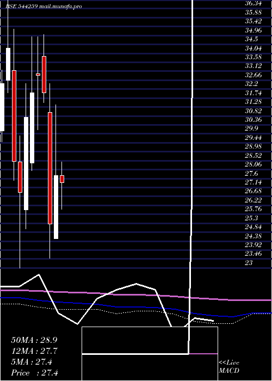Click the 28.52 price axis label
Image resolution: width=272 pixels, height=381 pixels.
[x=254, y=155]
